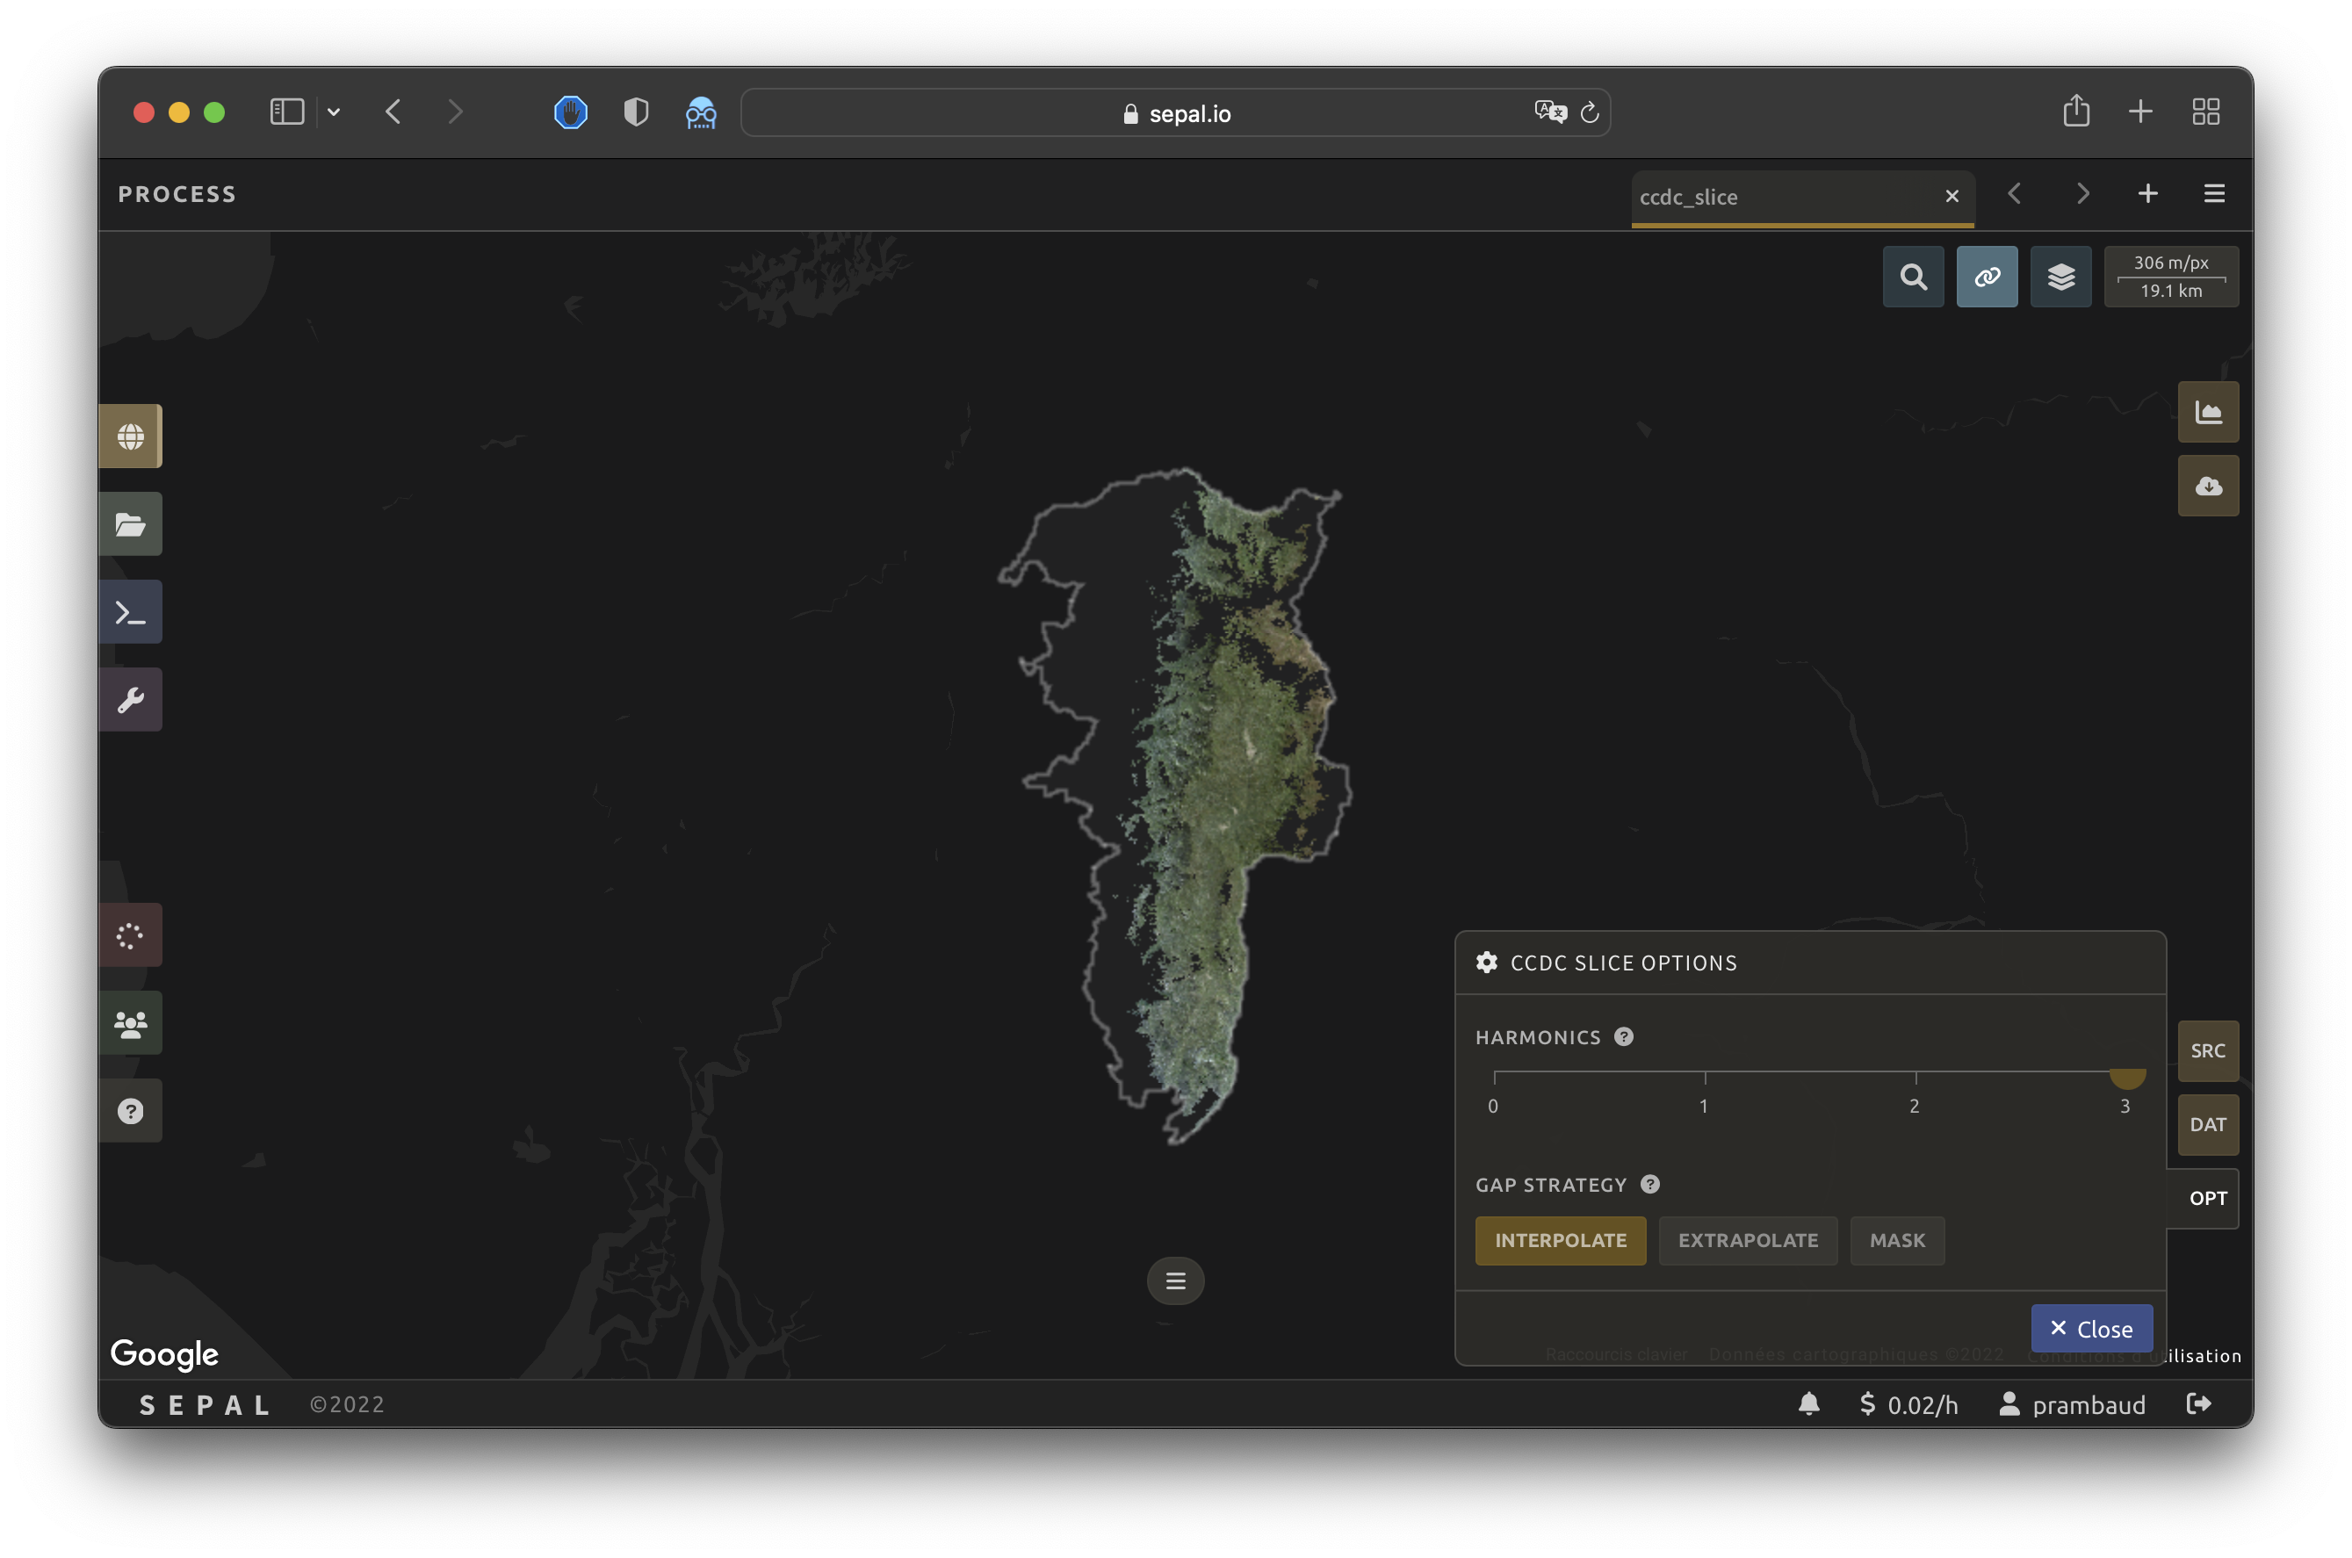This screenshot has height=1558, width=2352.
Task: Open the Process globe section in sidebar
Action: click(x=130, y=436)
